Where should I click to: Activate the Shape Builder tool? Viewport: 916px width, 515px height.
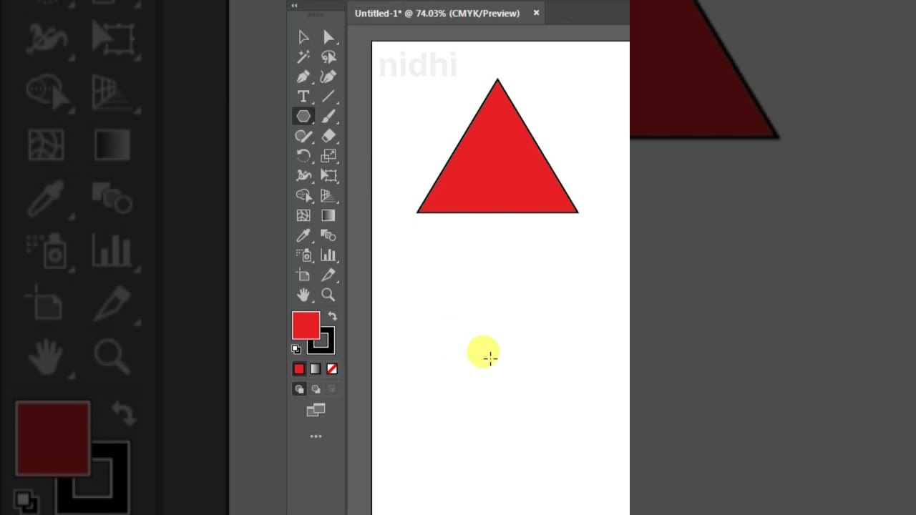[x=303, y=195]
